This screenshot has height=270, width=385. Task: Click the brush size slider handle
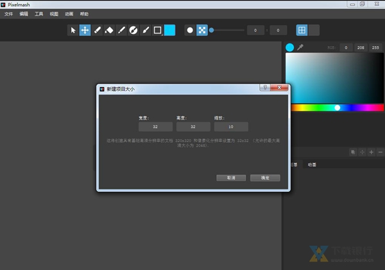pyautogui.click(x=211, y=30)
